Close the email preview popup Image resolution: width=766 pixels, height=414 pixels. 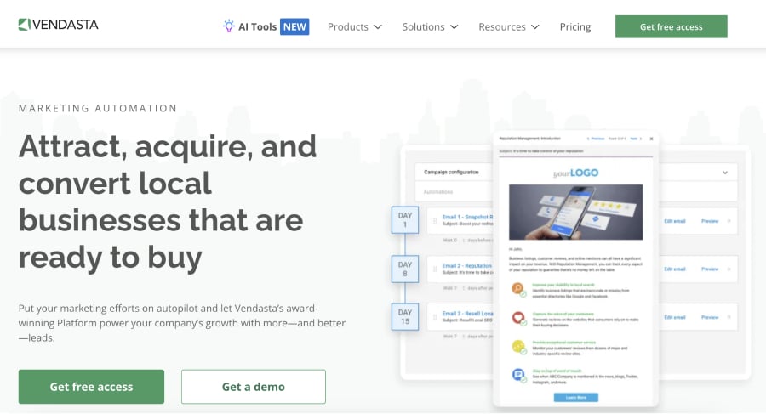click(x=651, y=139)
